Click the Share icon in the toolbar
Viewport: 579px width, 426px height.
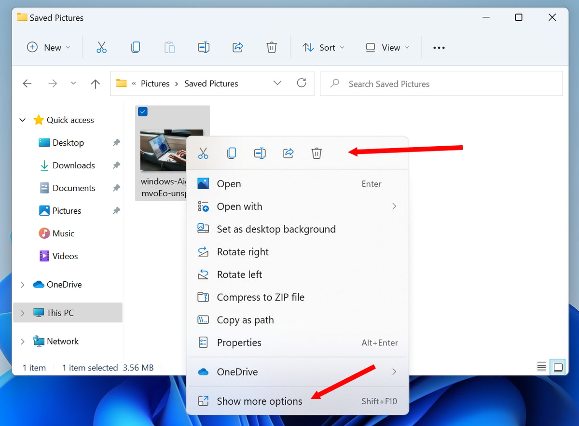coord(237,47)
